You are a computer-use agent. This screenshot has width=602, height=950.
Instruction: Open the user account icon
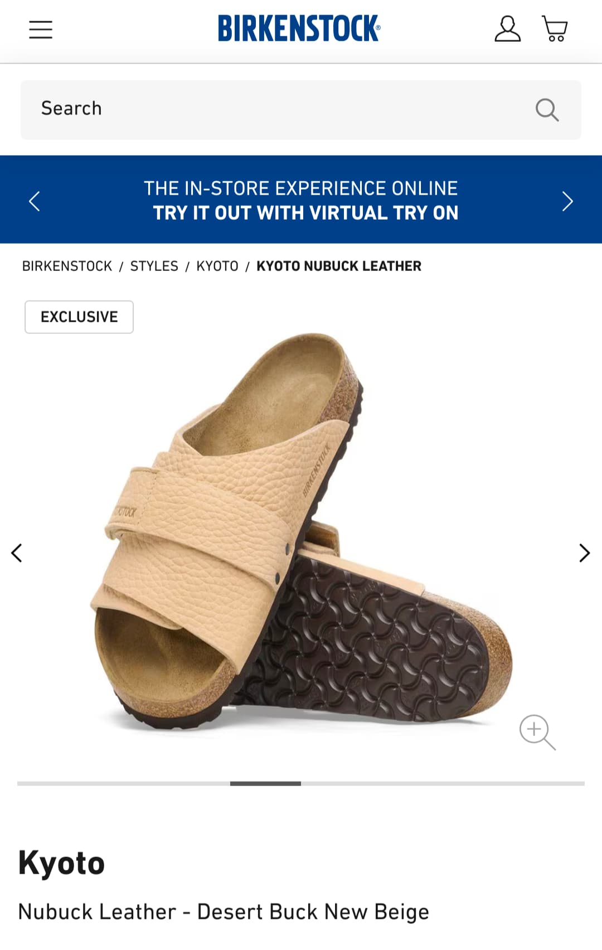point(507,29)
